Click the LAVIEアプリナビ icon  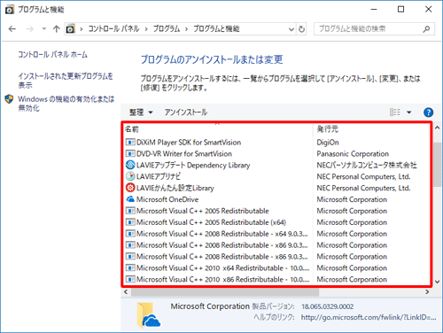coord(130,176)
